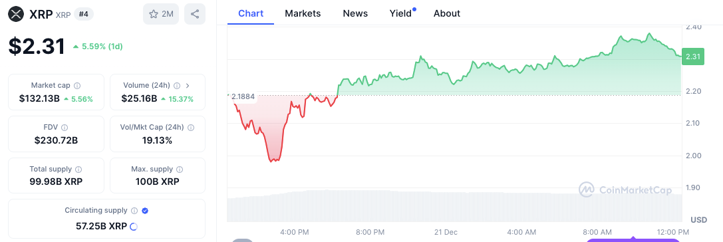This screenshot has height=242, width=723.
Task: Click Vol/Mkt Cap (24h) info icon
Action: tap(190, 128)
